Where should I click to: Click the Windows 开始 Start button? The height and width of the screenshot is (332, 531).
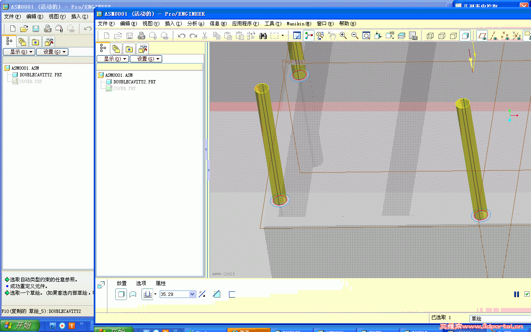tap(19, 325)
